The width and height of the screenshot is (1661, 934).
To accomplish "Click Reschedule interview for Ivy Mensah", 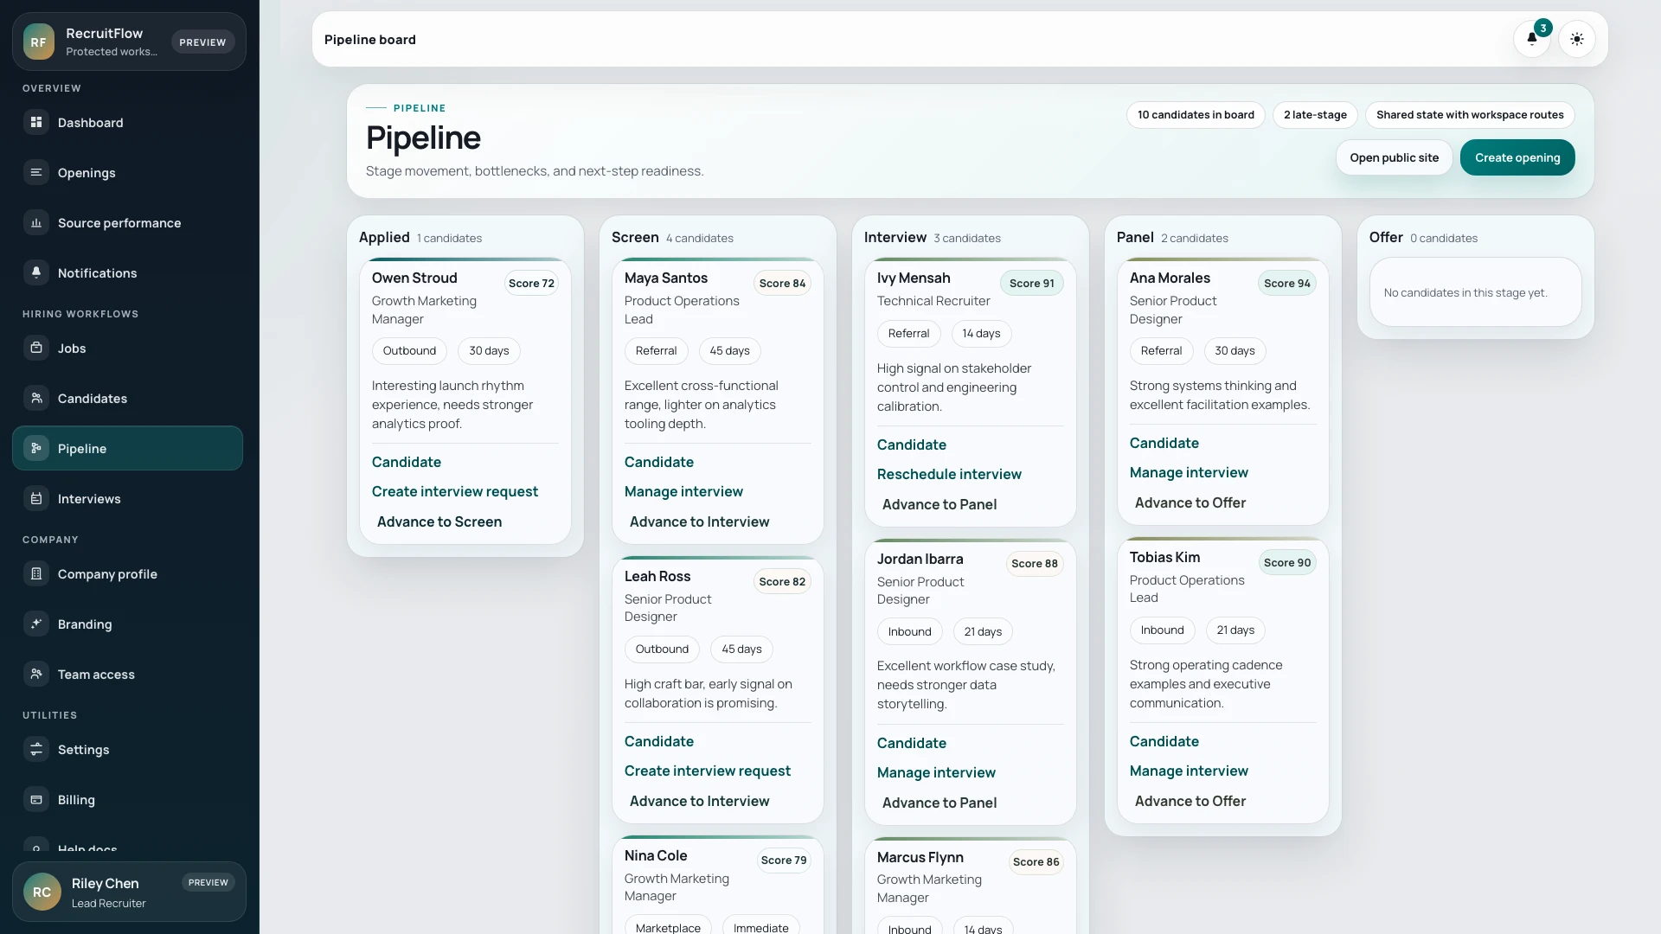I will pos(949,474).
